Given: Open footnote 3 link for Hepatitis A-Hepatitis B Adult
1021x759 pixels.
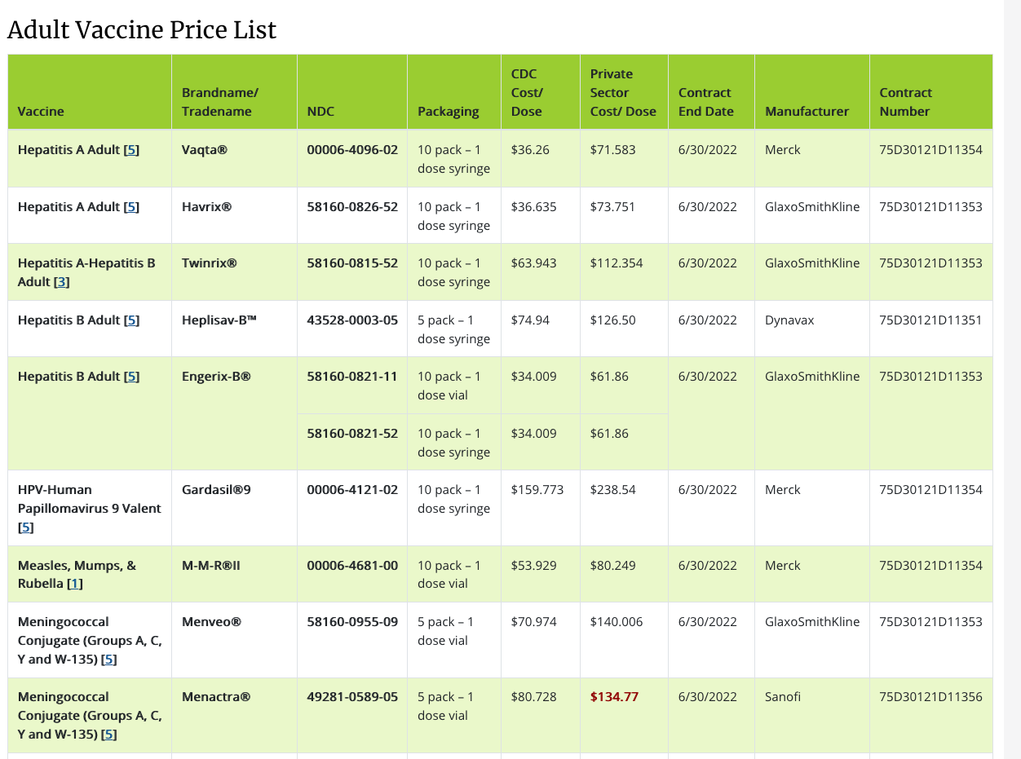Looking at the screenshot, I should coord(61,282).
